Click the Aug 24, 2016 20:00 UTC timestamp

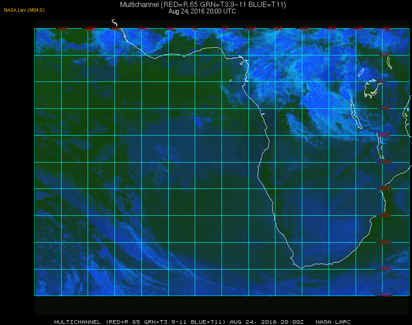pos(202,11)
